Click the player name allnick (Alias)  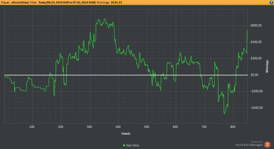pos(20,2)
